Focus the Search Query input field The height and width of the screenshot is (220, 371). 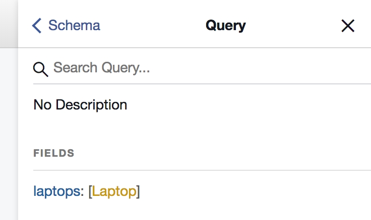tap(202, 68)
